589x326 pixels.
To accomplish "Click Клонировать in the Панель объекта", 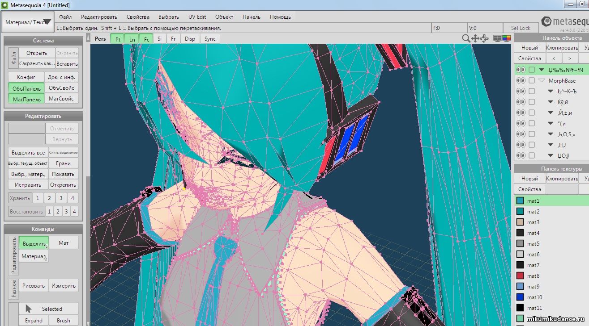I will pyautogui.click(x=562, y=48).
